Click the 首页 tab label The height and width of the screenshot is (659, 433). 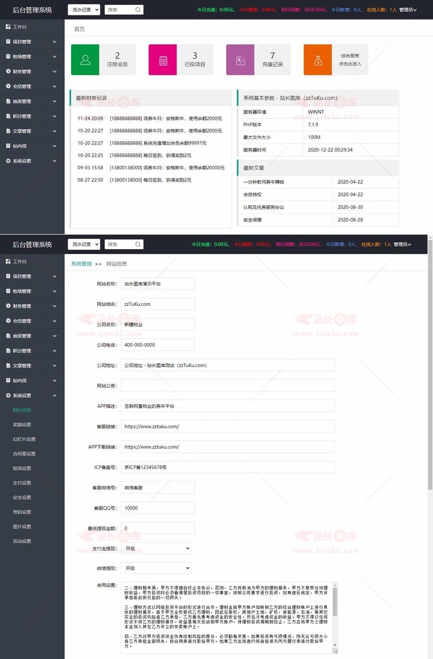pos(79,29)
